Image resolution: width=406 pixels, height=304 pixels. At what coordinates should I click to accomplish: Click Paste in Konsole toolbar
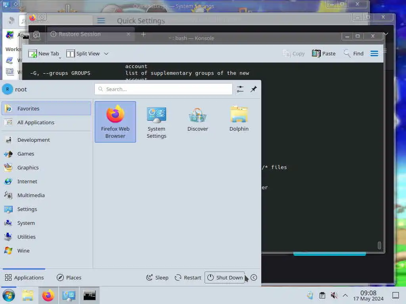324,54
